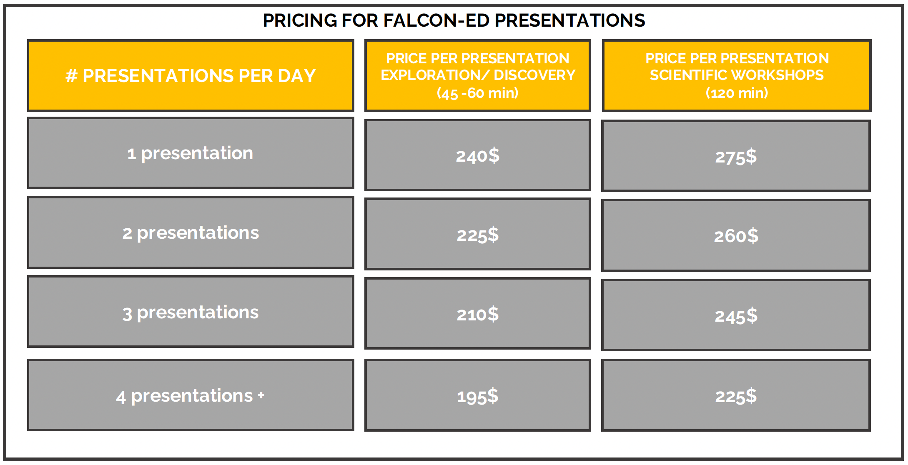The image size is (908, 465).
Task: Click the 'Scientific Workshops' header text
Action: [x=737, y=75]
